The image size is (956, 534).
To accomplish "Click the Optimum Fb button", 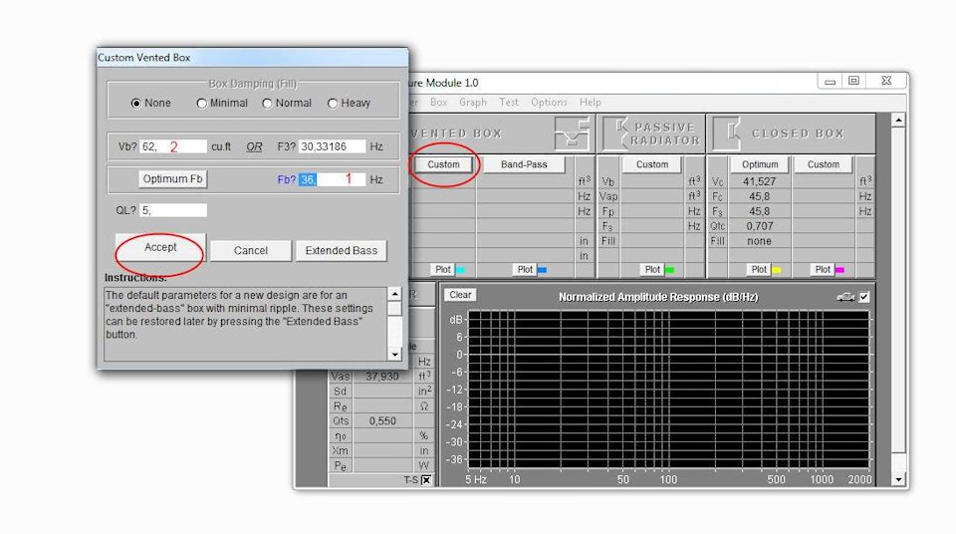I will [x=172, y=178].
